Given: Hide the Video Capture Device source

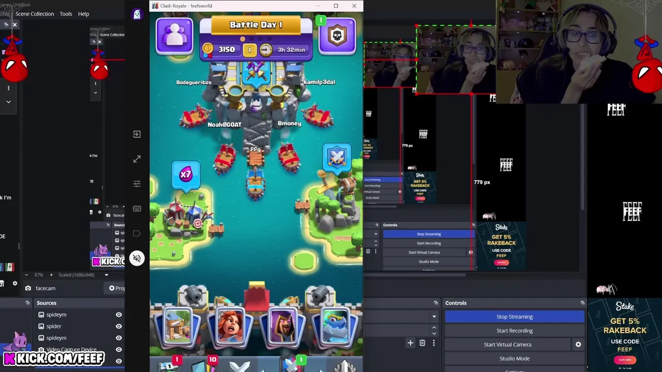Looking at the screenshot, I should point(118,350).
